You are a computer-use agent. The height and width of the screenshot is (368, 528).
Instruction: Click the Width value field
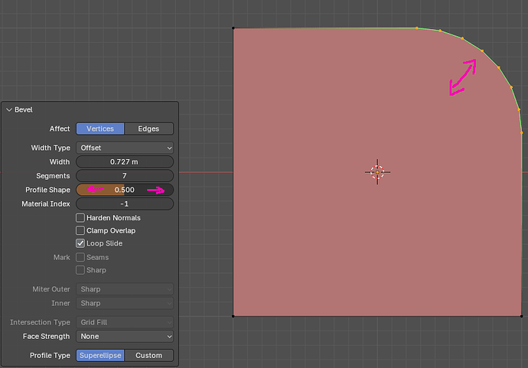[125, 162]
